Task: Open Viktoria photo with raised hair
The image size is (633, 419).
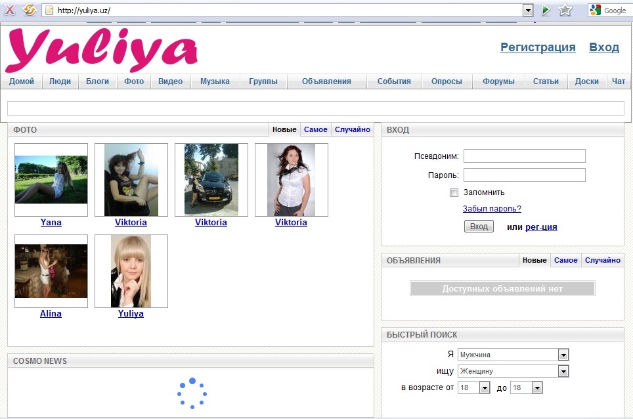Action: [131, 180]
